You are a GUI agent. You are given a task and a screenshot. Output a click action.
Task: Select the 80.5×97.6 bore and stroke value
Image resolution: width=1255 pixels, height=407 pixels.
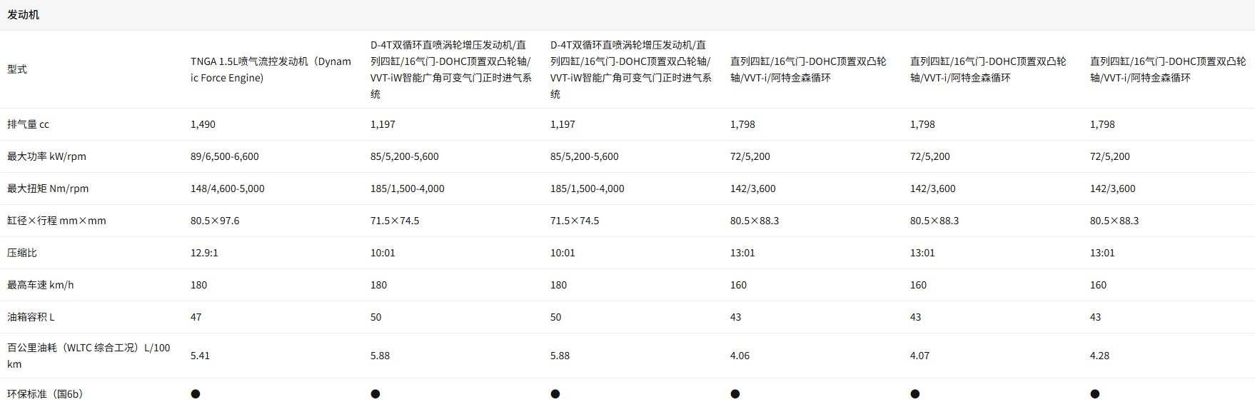[x=215, y=221]
